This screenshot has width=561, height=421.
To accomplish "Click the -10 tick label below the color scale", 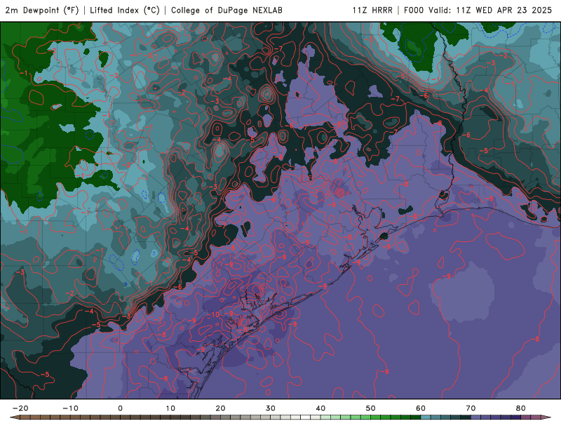I will coord(70,408).
